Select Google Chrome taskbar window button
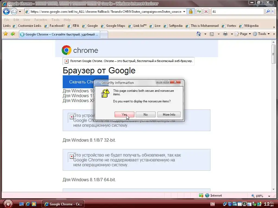 point(63,204)
